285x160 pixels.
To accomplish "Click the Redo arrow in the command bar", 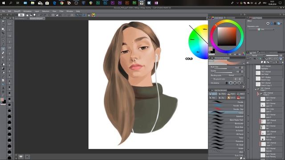I will [x=45, y=15].
